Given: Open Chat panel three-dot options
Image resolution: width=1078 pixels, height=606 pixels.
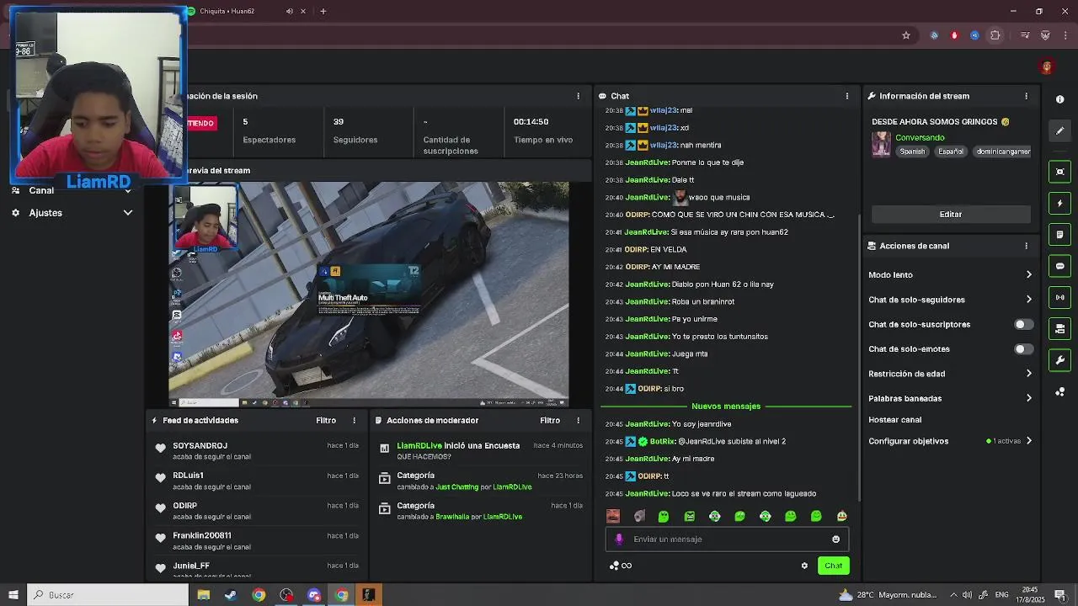Looking at the screenshot, I should tap(847, 96).
